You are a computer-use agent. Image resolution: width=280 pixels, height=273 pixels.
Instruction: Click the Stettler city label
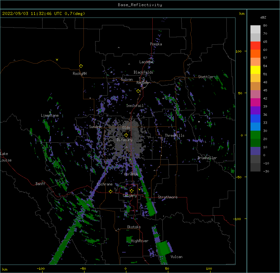[x=206, y=77]
